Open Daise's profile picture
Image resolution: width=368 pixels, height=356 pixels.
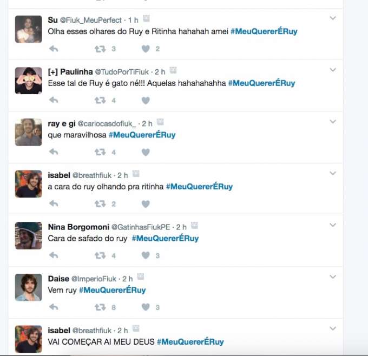28,287
